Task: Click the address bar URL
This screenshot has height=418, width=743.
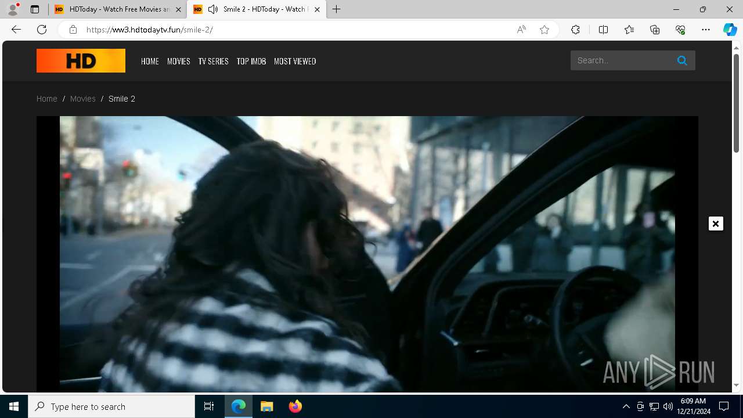Action: tap(150, 30)
